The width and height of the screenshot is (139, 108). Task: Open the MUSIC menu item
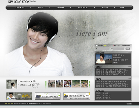(41, 7)
